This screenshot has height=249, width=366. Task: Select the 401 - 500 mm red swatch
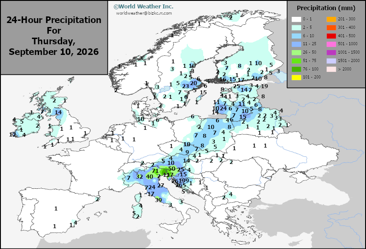331,36
